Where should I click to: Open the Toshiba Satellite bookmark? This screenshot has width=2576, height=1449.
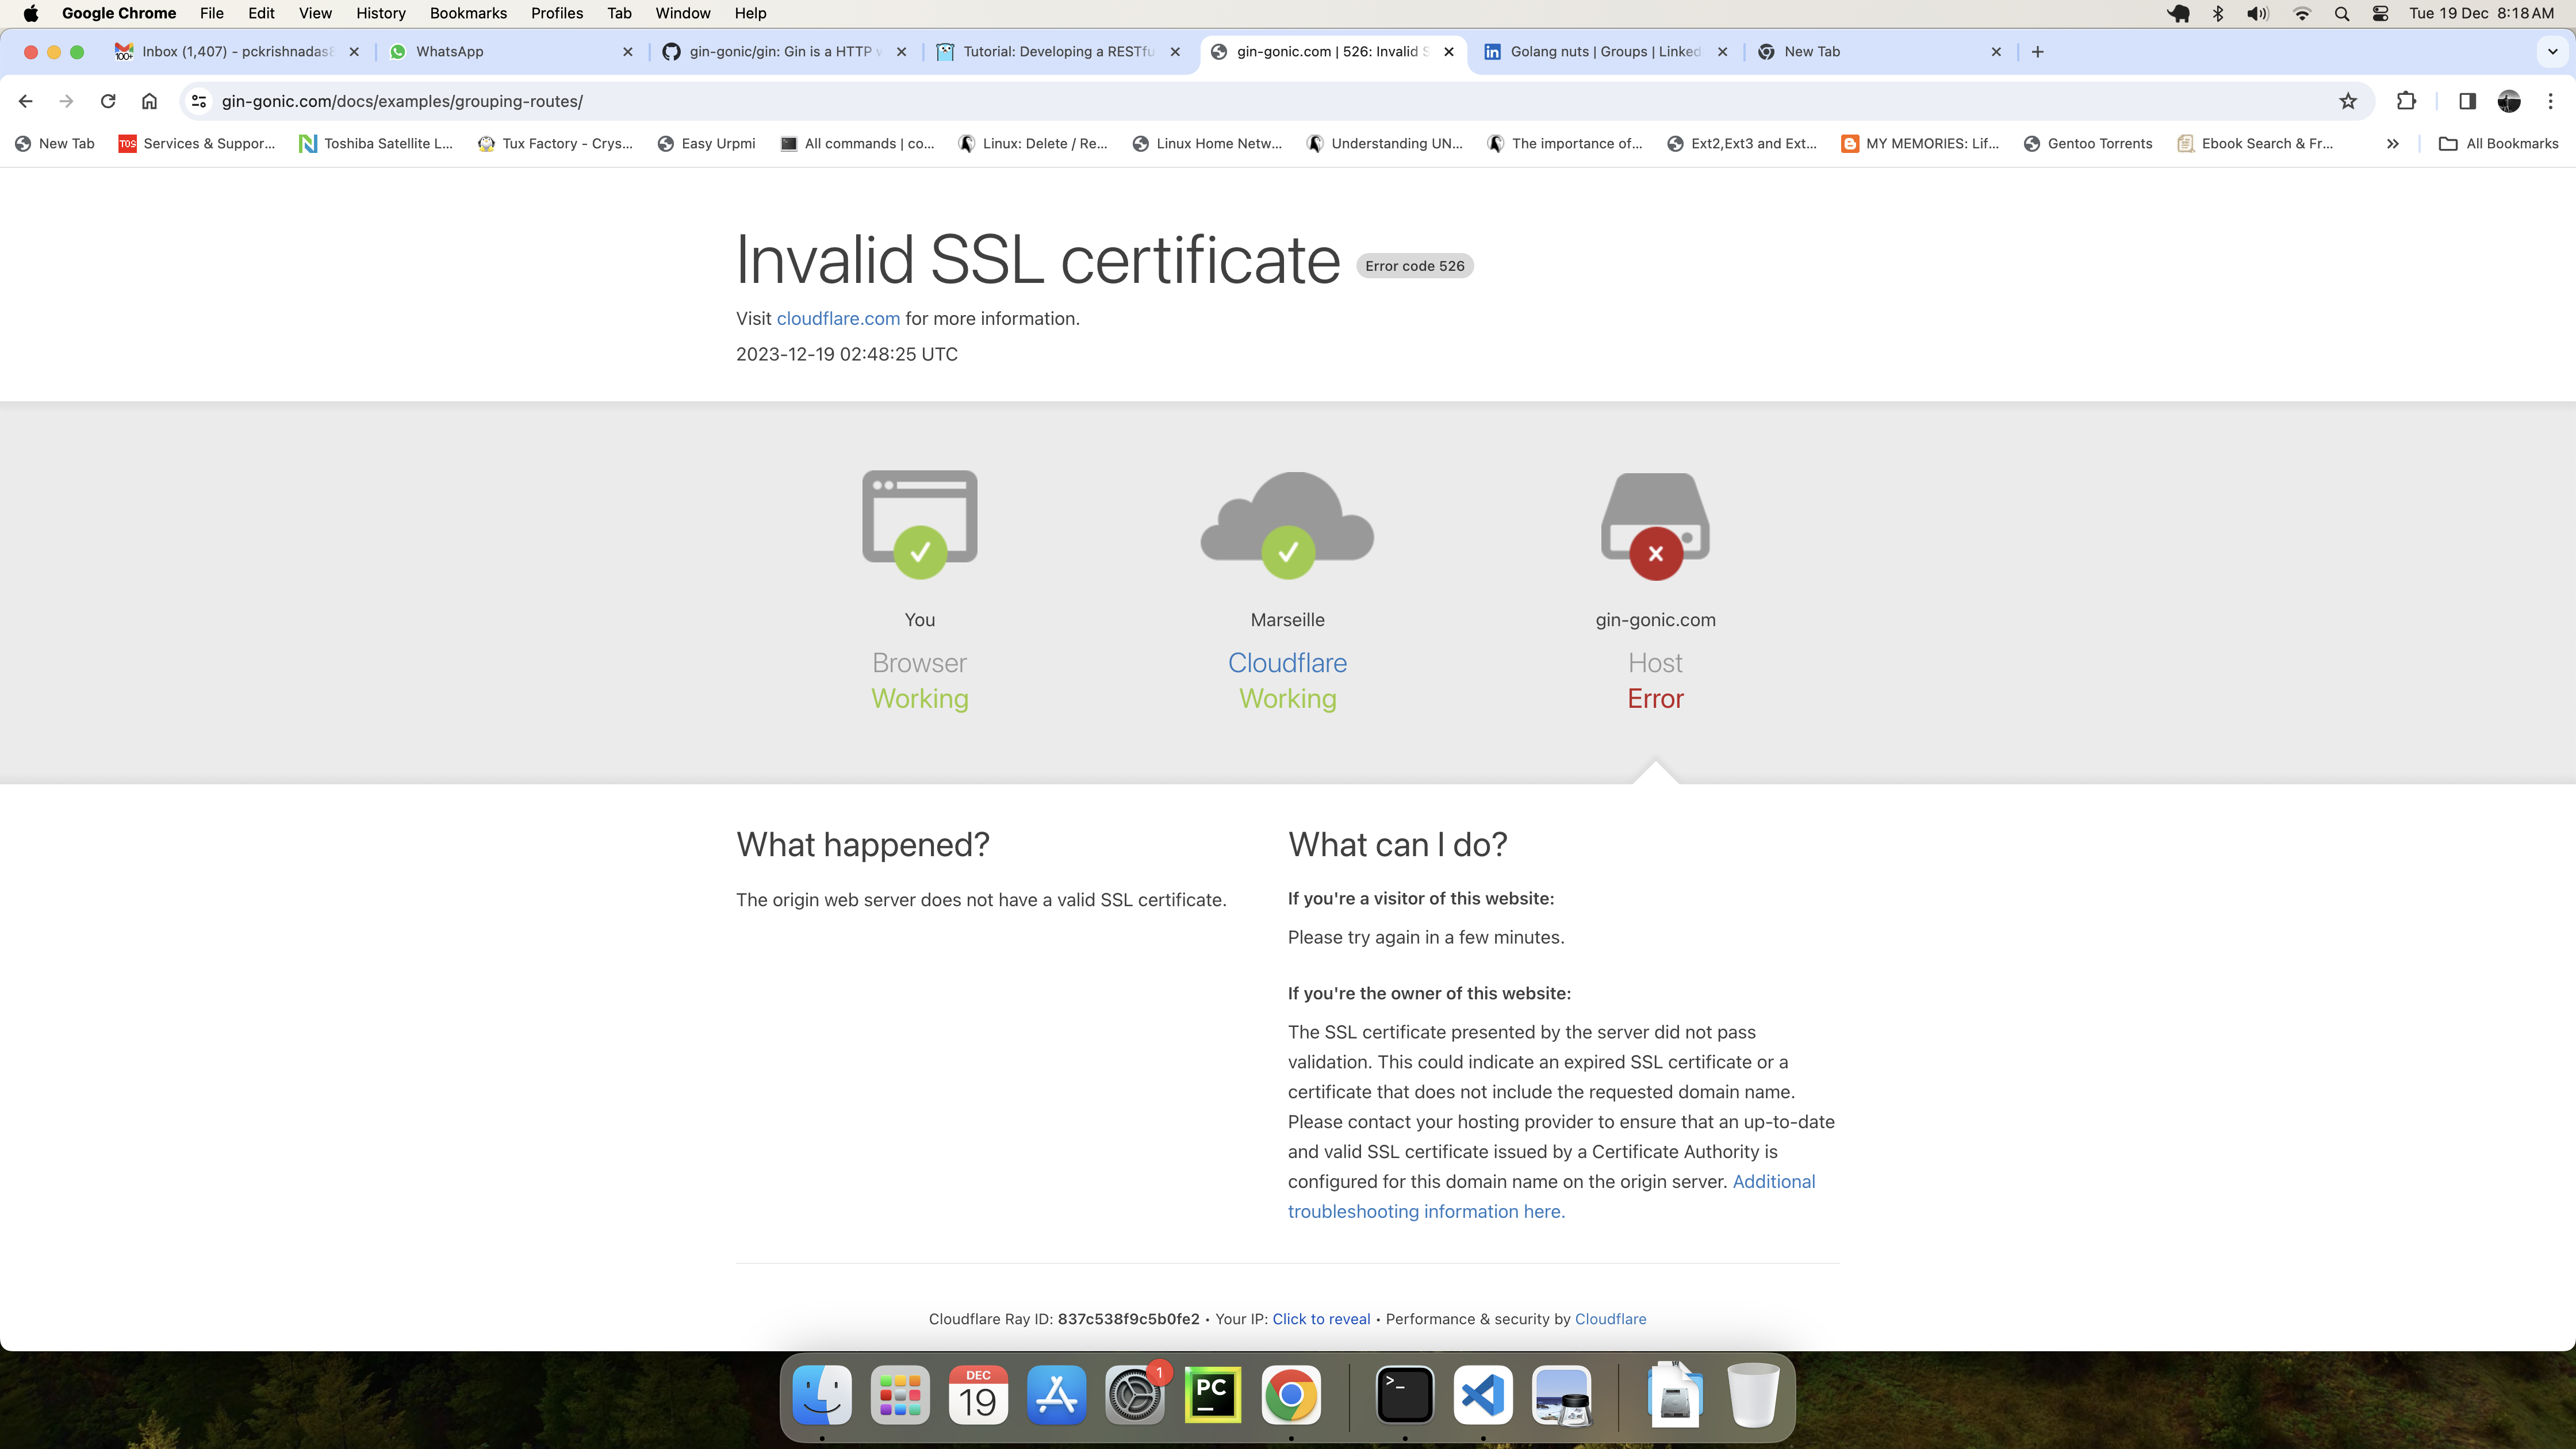pos(376,144)
